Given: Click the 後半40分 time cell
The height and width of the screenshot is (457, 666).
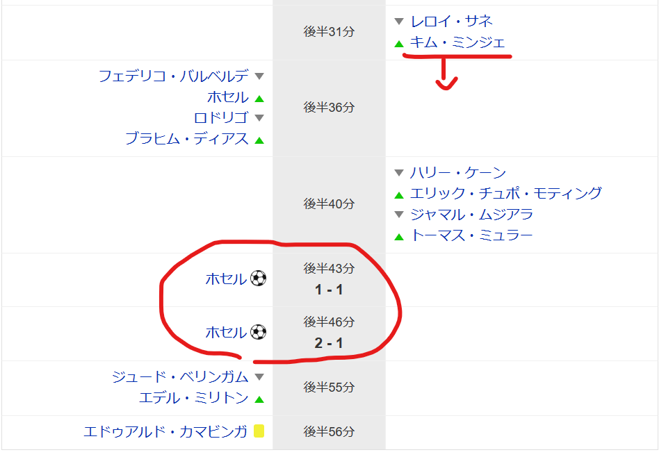Looking at the screenshot, I should [329, 204].
